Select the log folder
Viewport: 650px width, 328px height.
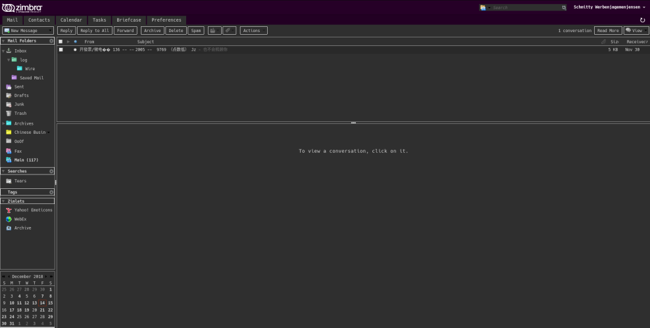pos(24,60)
